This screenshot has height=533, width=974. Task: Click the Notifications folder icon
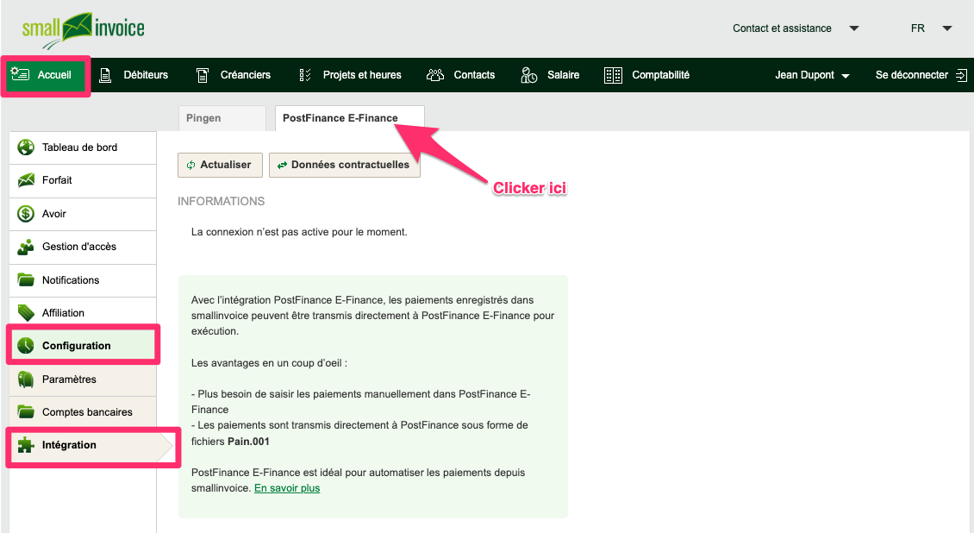pyautogui.click(x=26, y=279)
